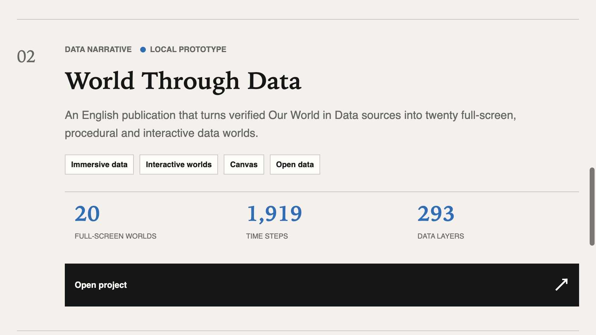This screenshot has width=596, height=335.
Task: Click the Canvas tag
Action: pos(244,164)
